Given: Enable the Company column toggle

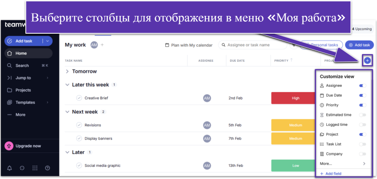Looking at the screenshot, I should 362,154.
